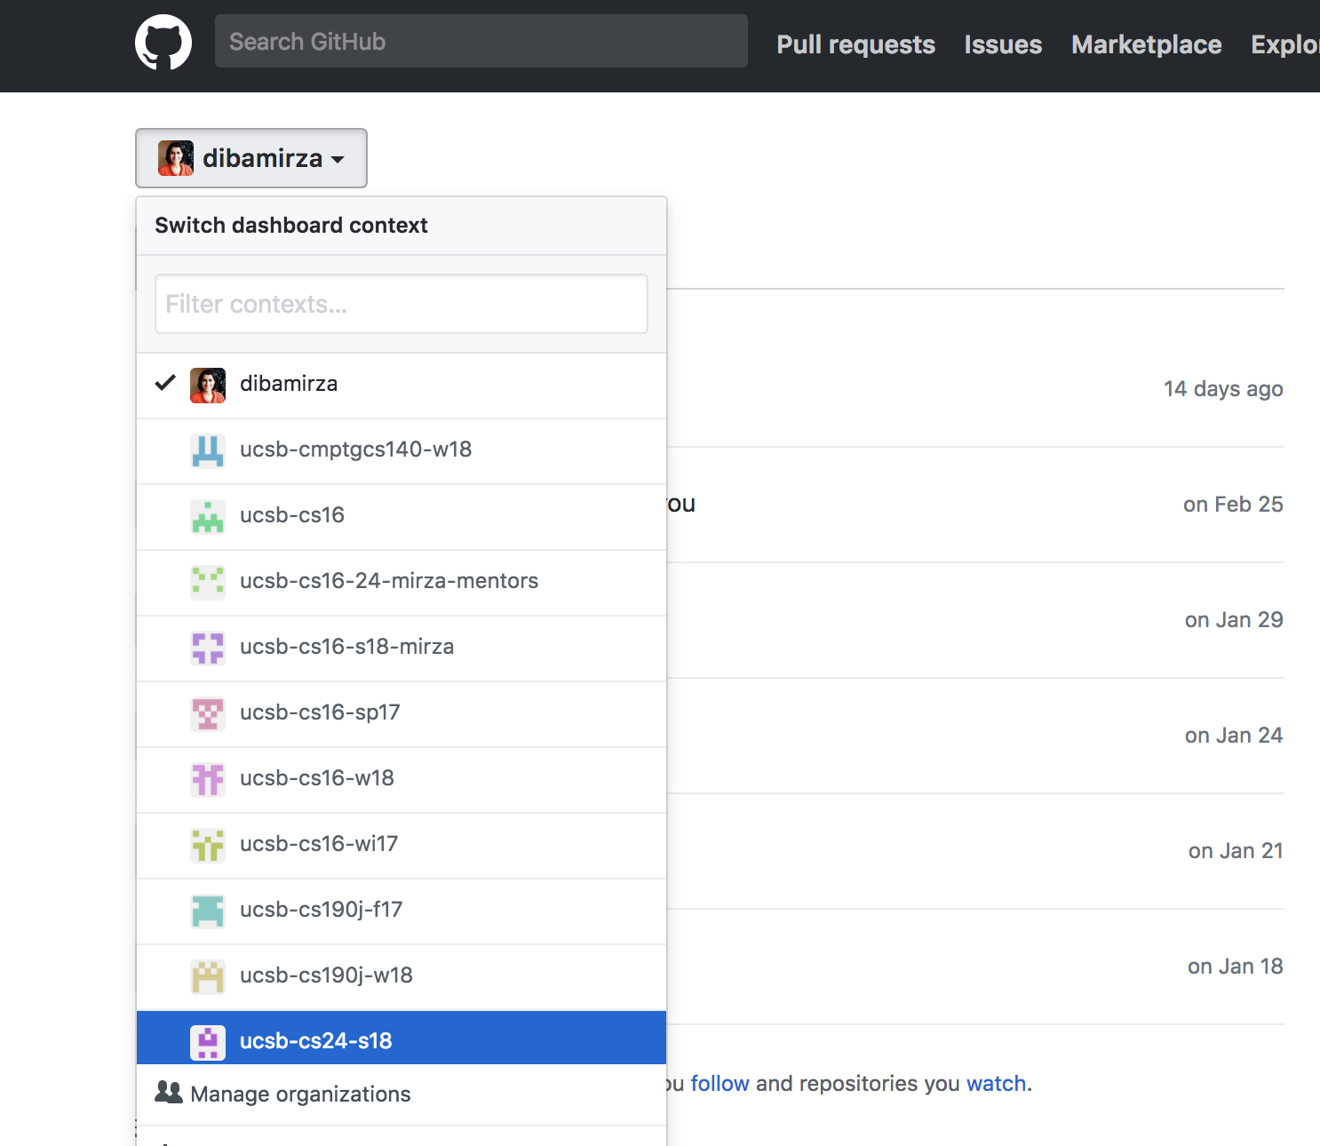The image size is (1320, 1146).
Task: Click the ucsb-cs16-sp17 organization avatar
Action: 207,713
